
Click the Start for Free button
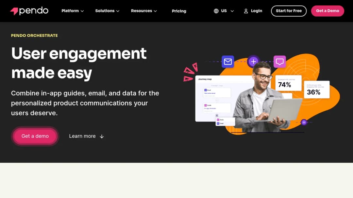pyautogui.click(x=289, y=11)
